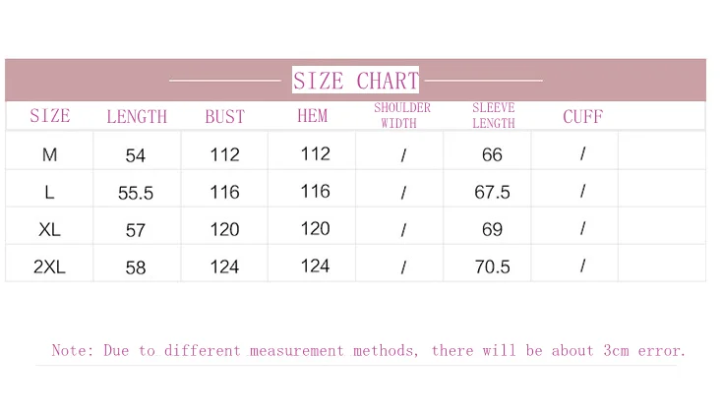The image size is (722, 414).
Task: Click length value 55.5
Action: click(x=136, y=193)
